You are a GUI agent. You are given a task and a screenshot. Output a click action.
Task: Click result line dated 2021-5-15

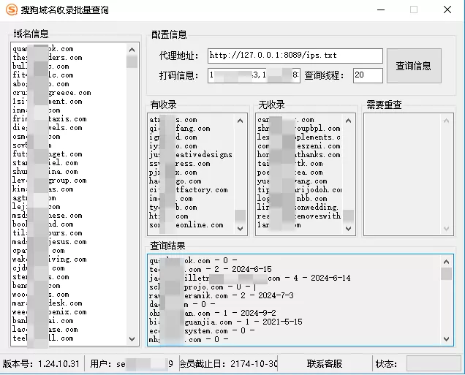(226, 322)
